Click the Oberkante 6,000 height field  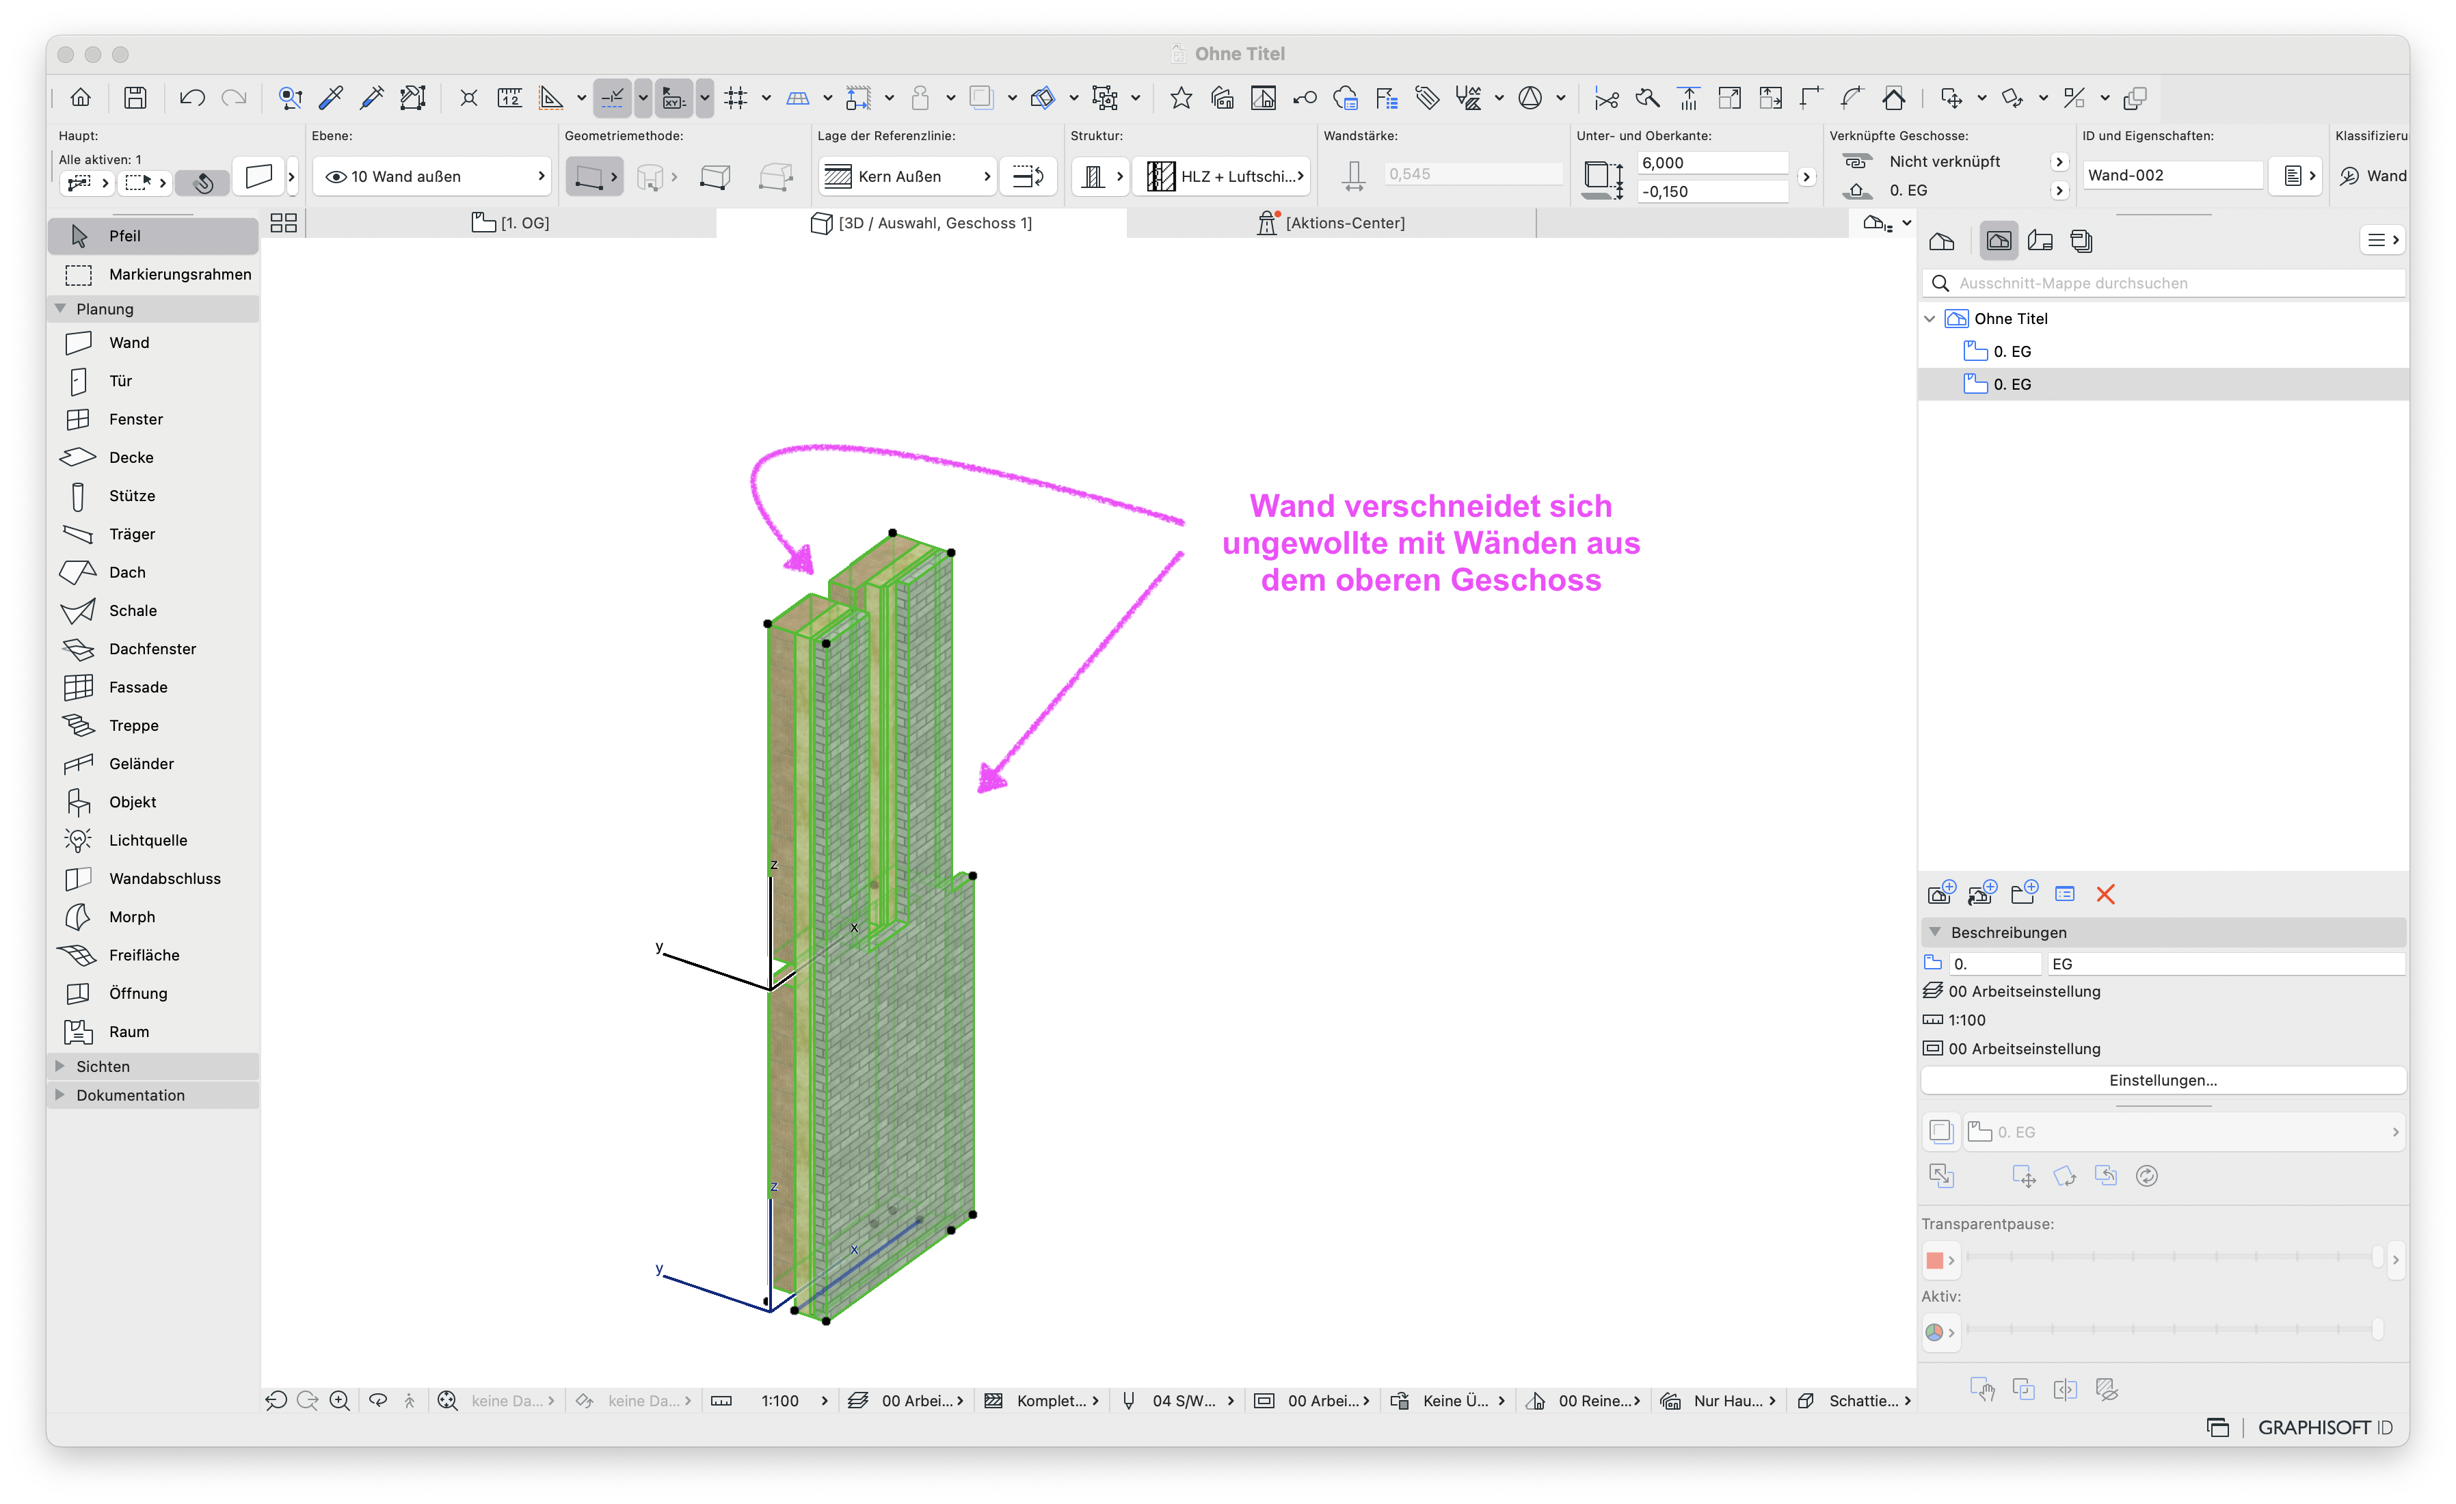point(1712,163)
